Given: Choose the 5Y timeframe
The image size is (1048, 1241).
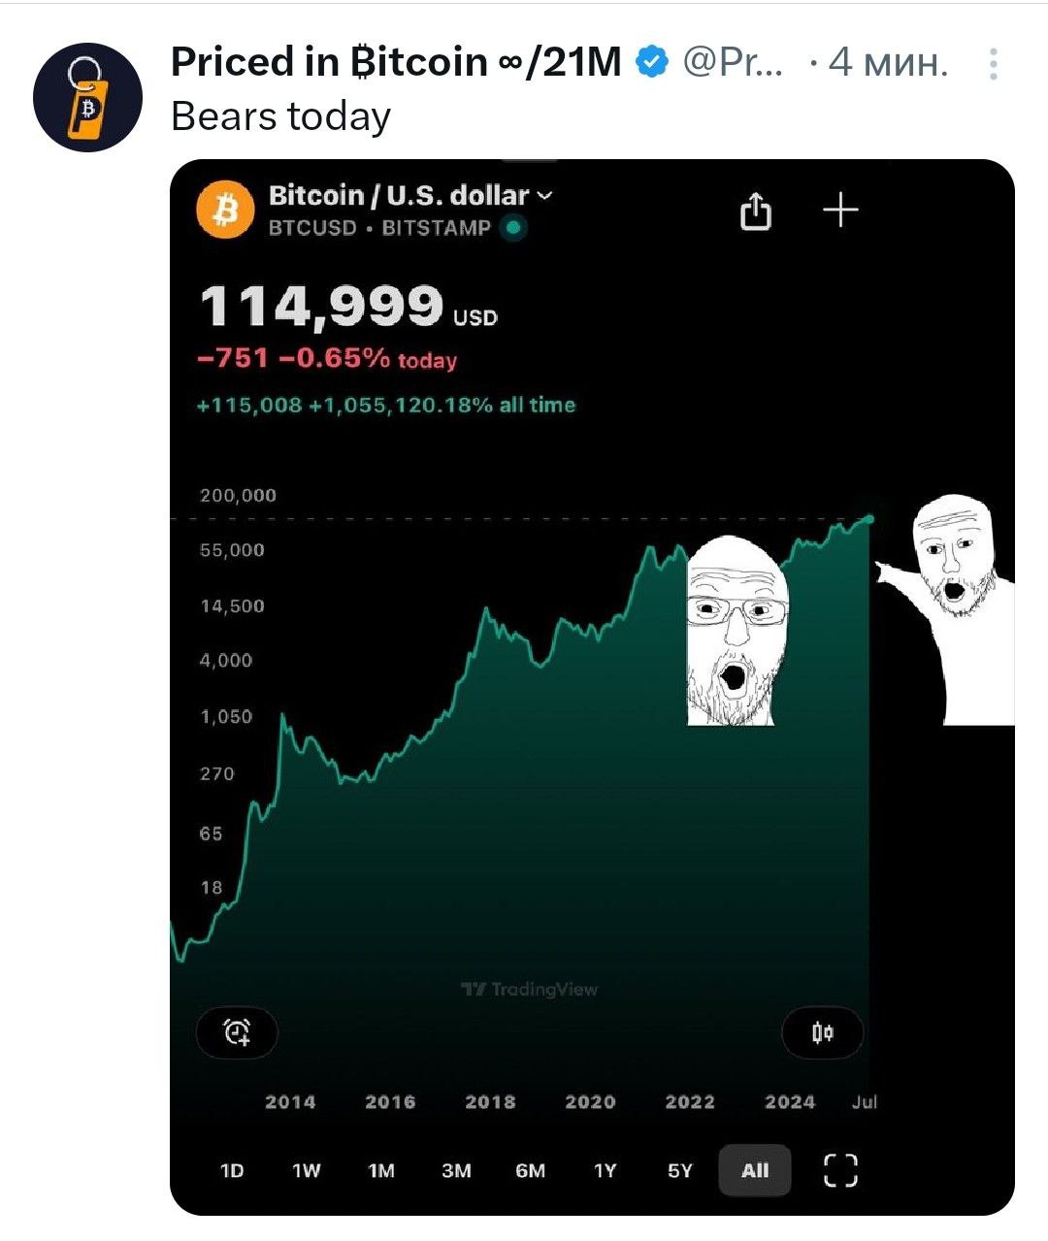Looking at the screenshot, I should [x=680, y=1170].
